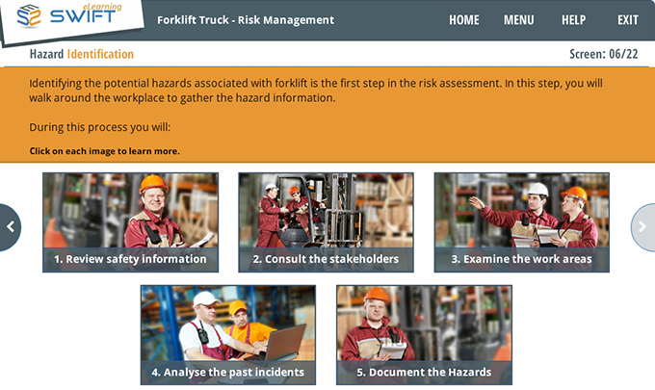Select Document the Hazards image

pos(424,335)
